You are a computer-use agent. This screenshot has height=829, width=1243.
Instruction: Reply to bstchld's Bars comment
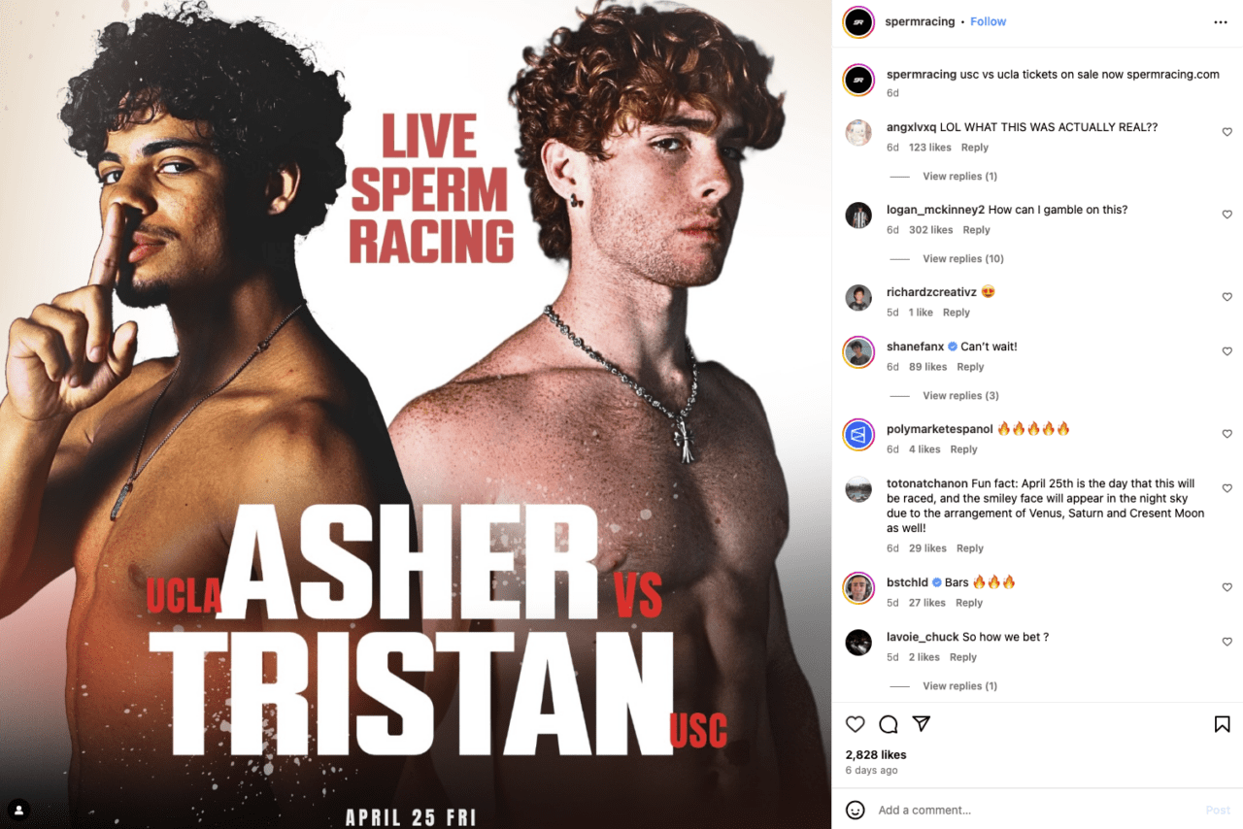click(969, 603)
